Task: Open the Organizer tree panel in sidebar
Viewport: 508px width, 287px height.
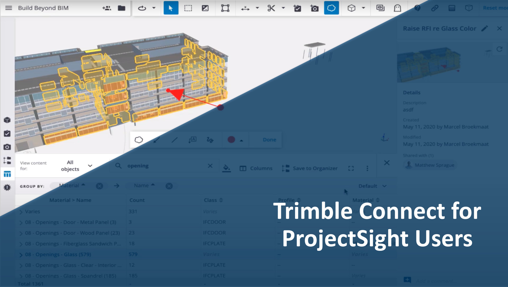Action: click(7, 160)
